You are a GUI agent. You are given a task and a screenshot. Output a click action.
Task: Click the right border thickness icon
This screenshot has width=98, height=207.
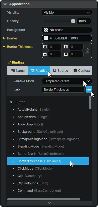[66, 47]
